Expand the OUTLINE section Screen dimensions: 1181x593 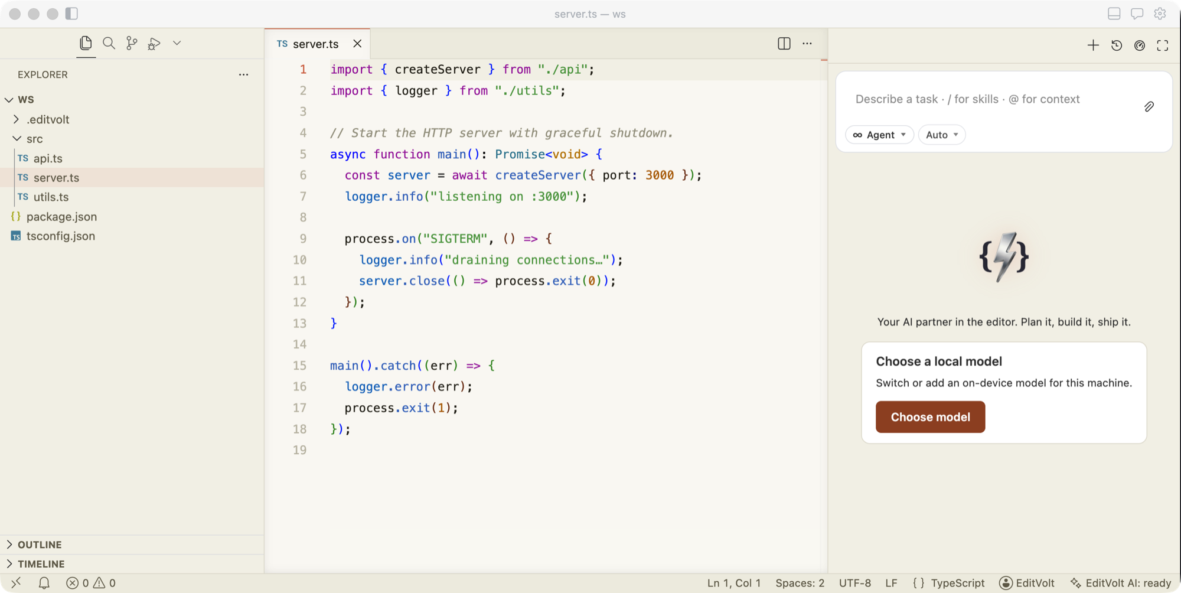click(x=132, y=545)
